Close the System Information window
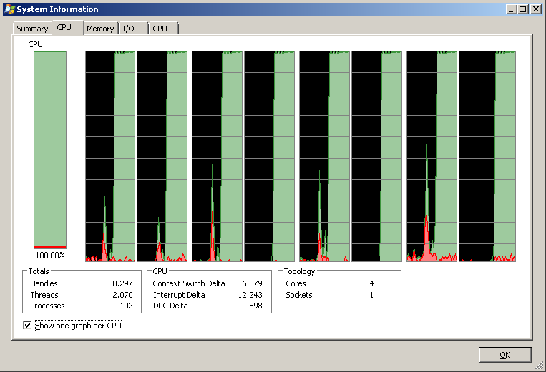 pos(535,9)
